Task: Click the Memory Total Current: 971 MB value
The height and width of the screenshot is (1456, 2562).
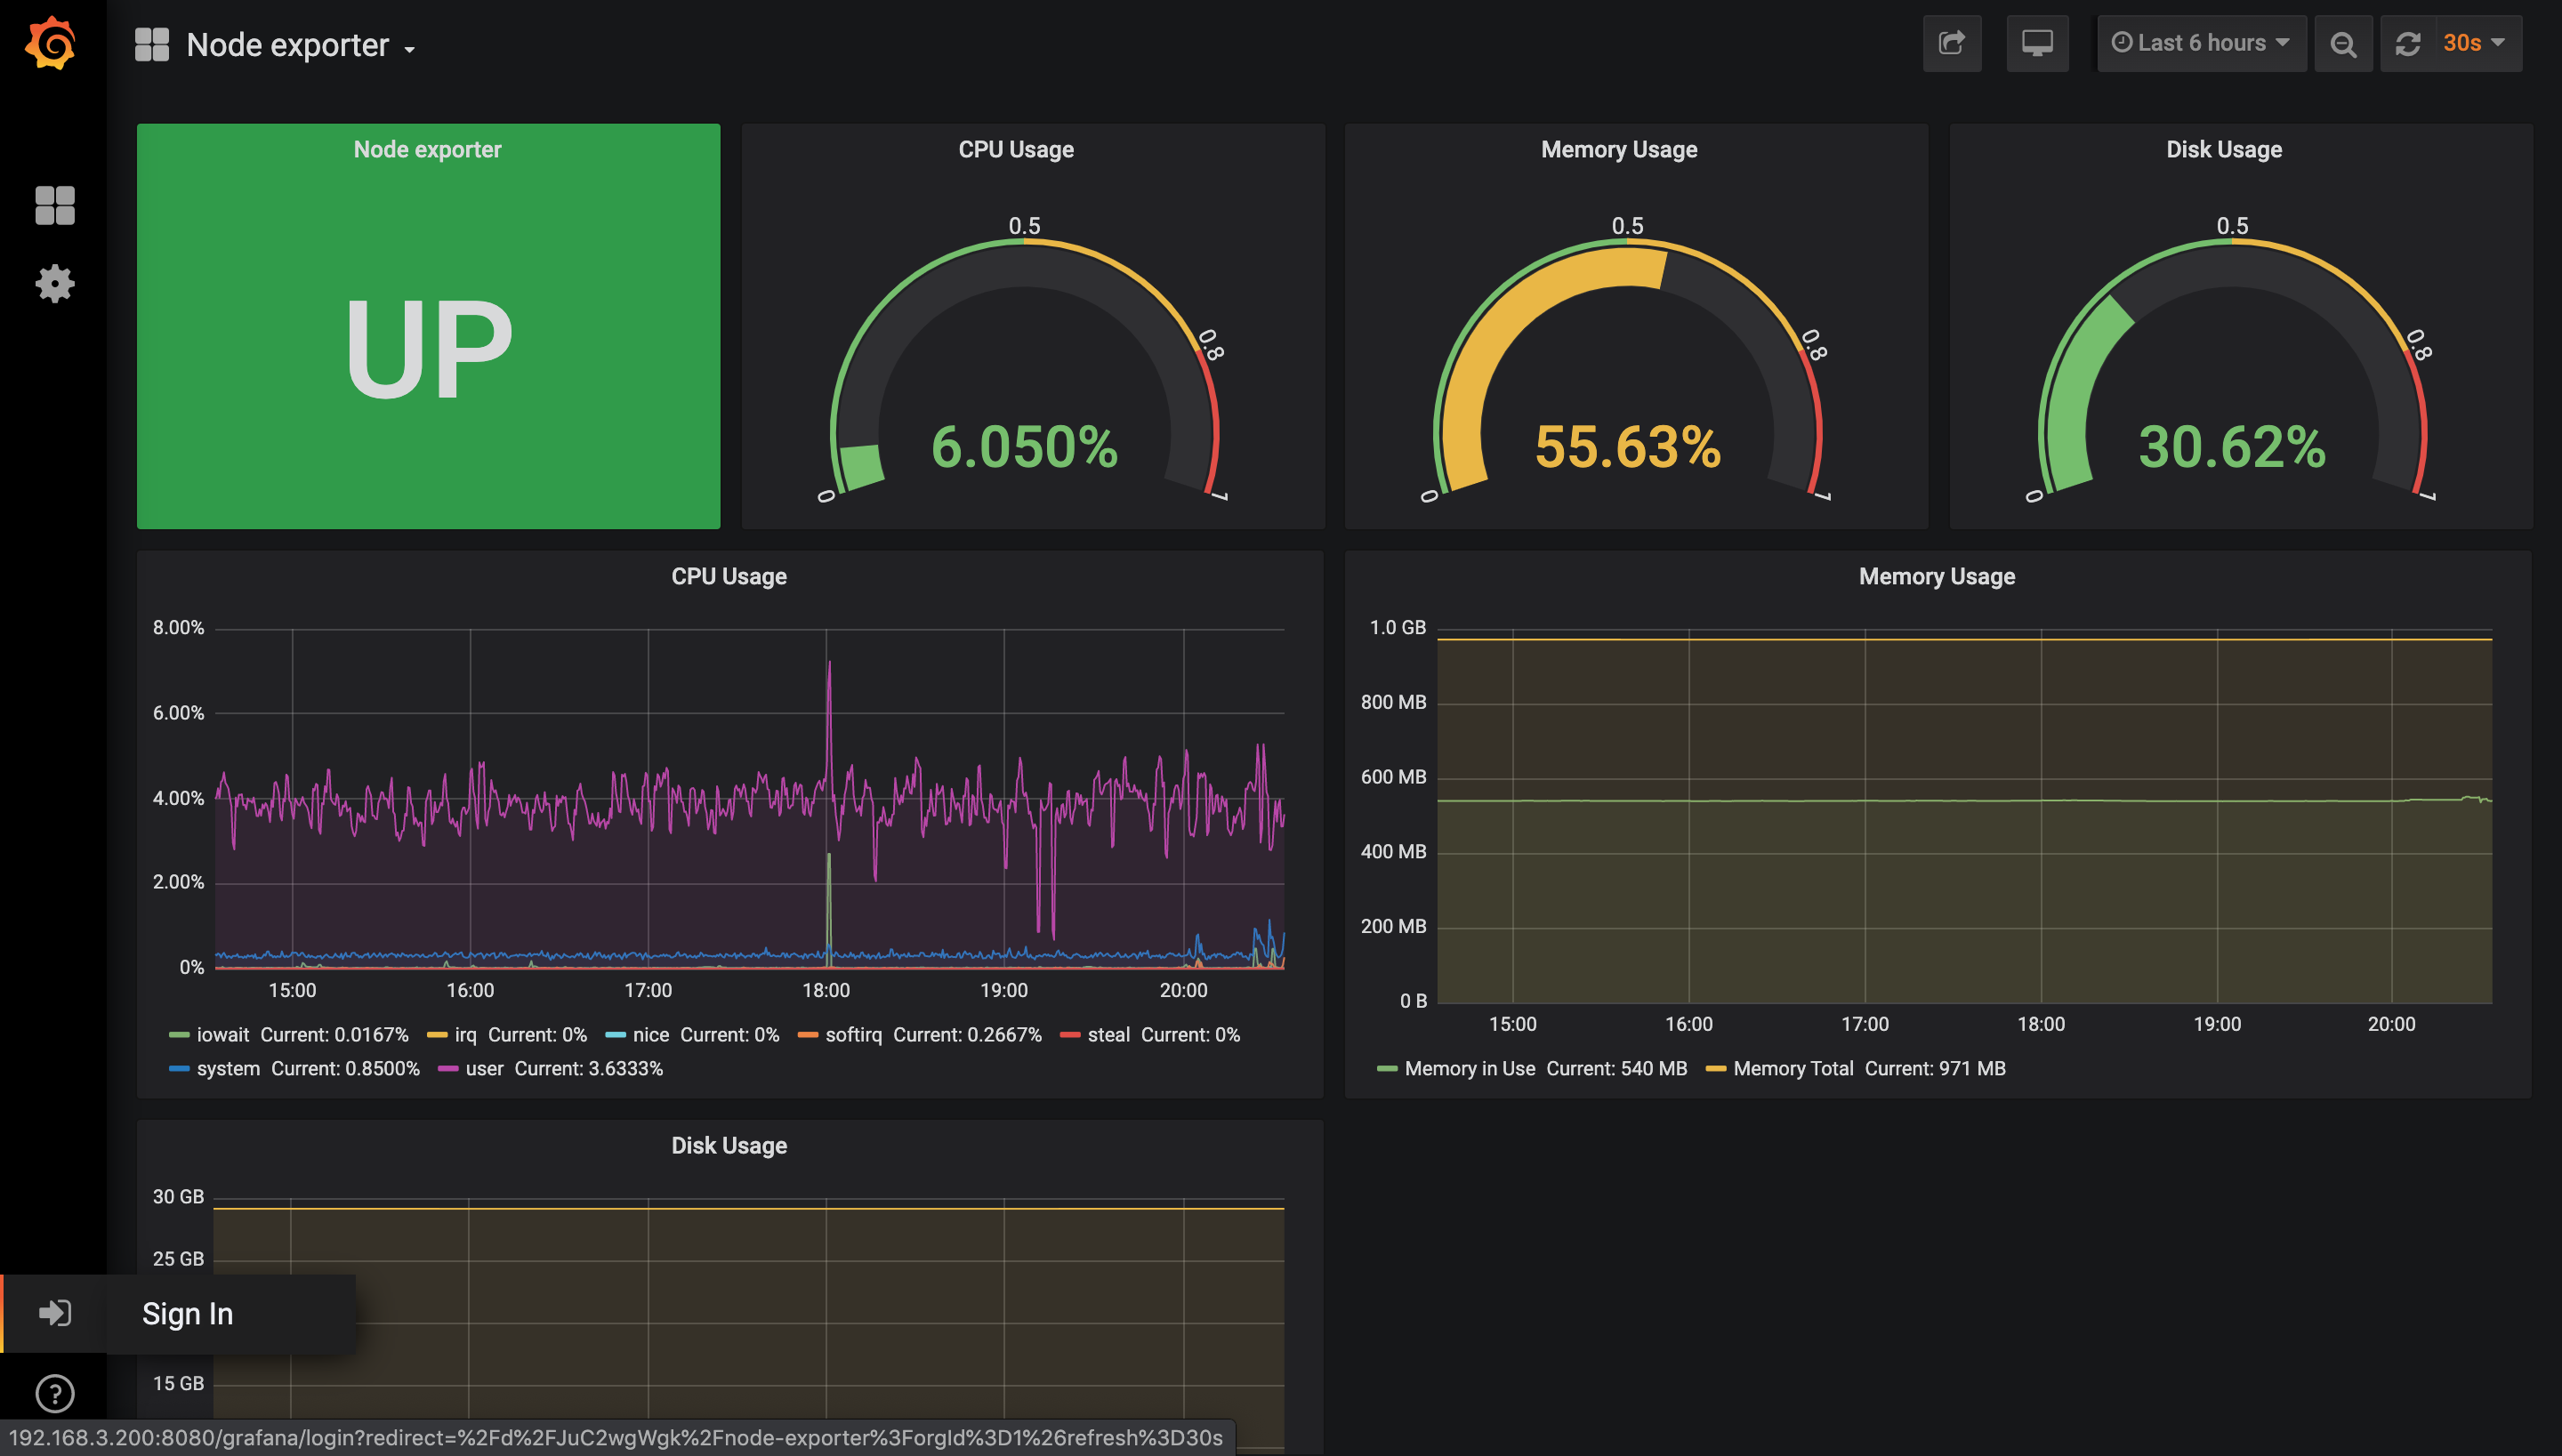Action: click(1935, 1069)
